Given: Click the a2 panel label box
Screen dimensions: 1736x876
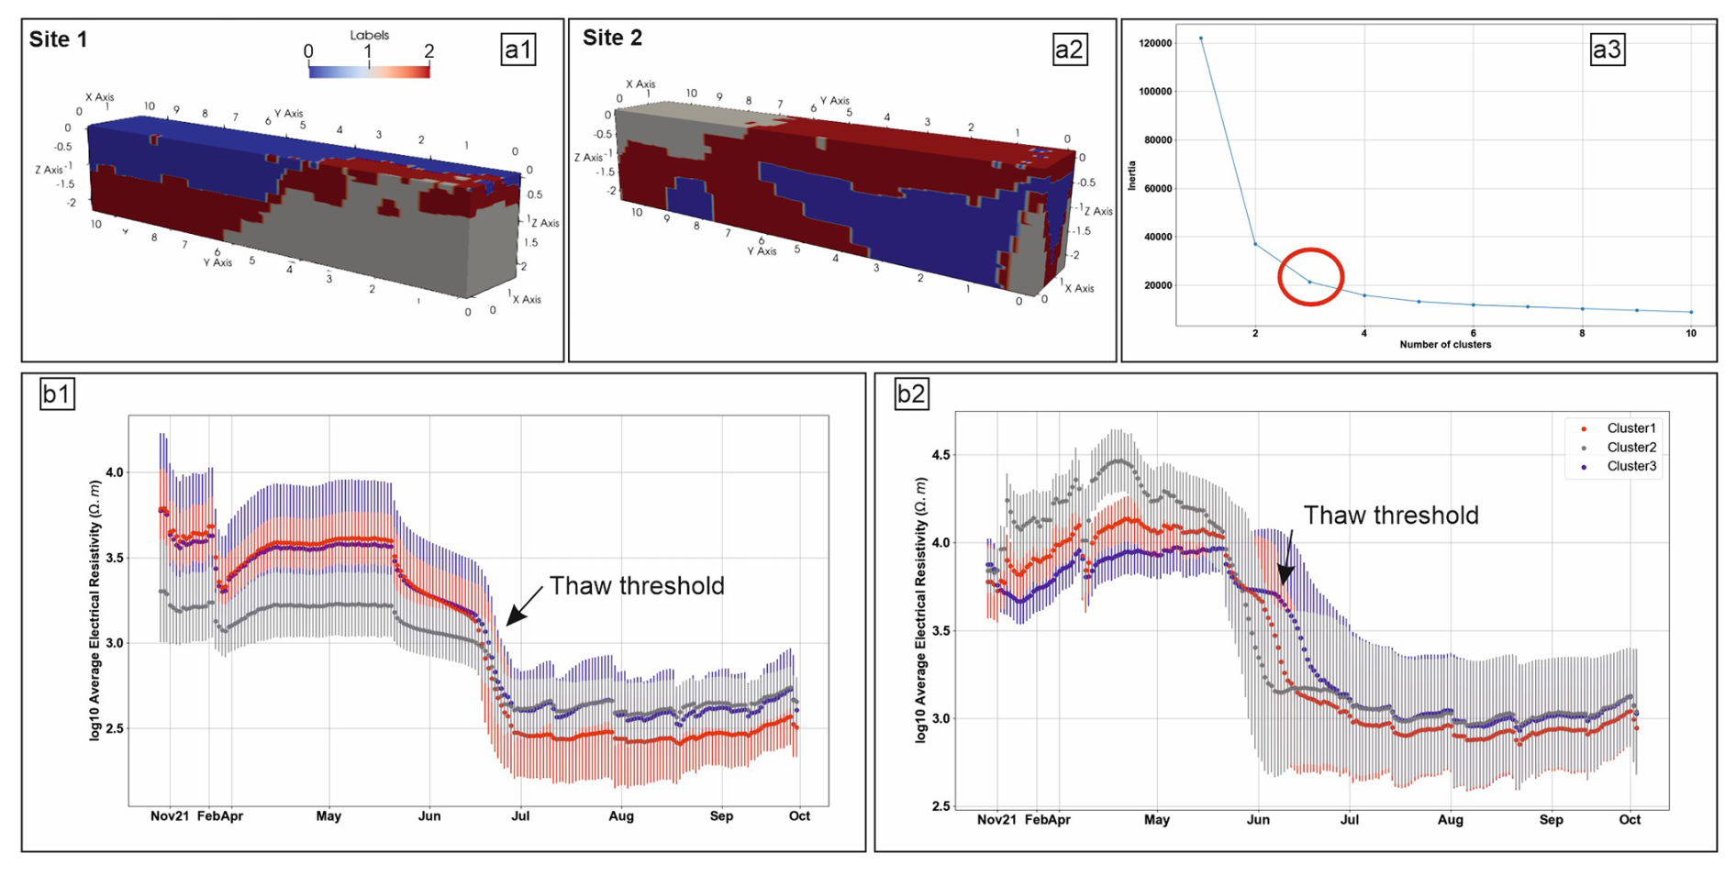Looking at the screenshot, I should point(1069,50).
